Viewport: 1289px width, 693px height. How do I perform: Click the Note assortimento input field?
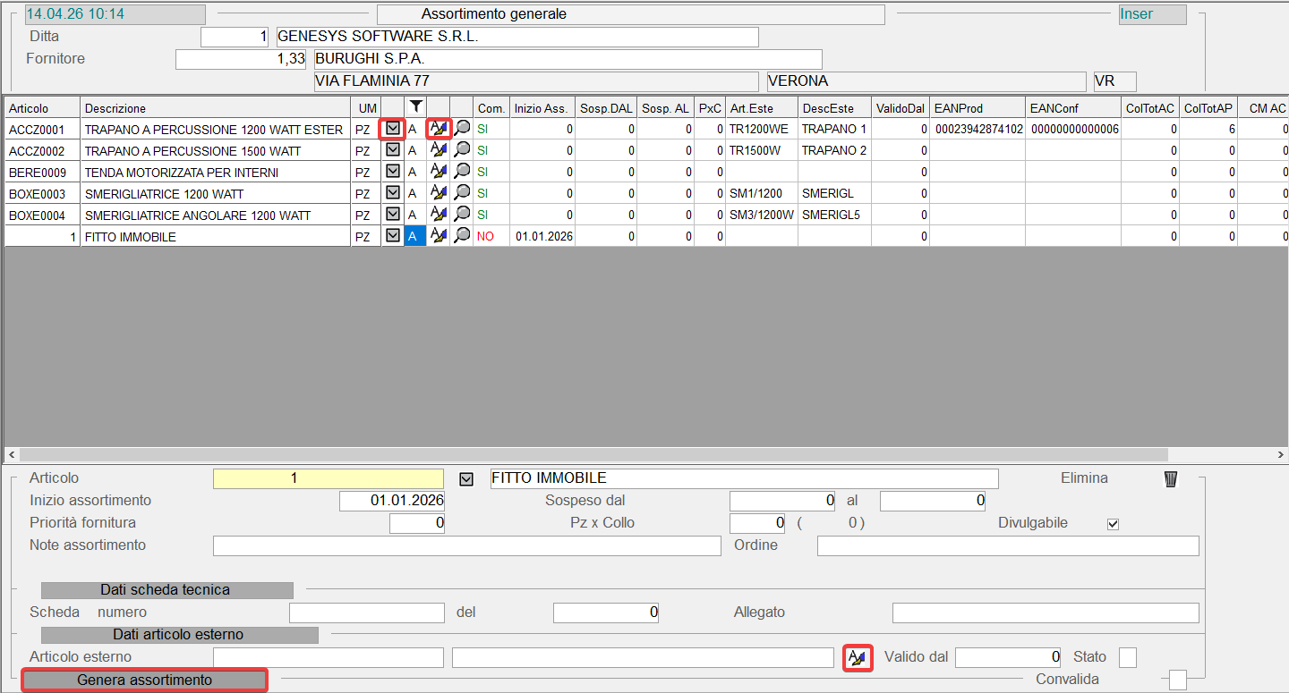pos(466,545)
